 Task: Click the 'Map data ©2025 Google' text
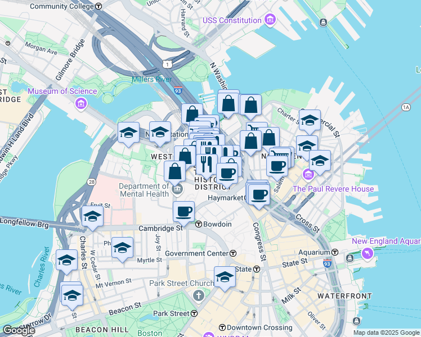tap(386, 333)
